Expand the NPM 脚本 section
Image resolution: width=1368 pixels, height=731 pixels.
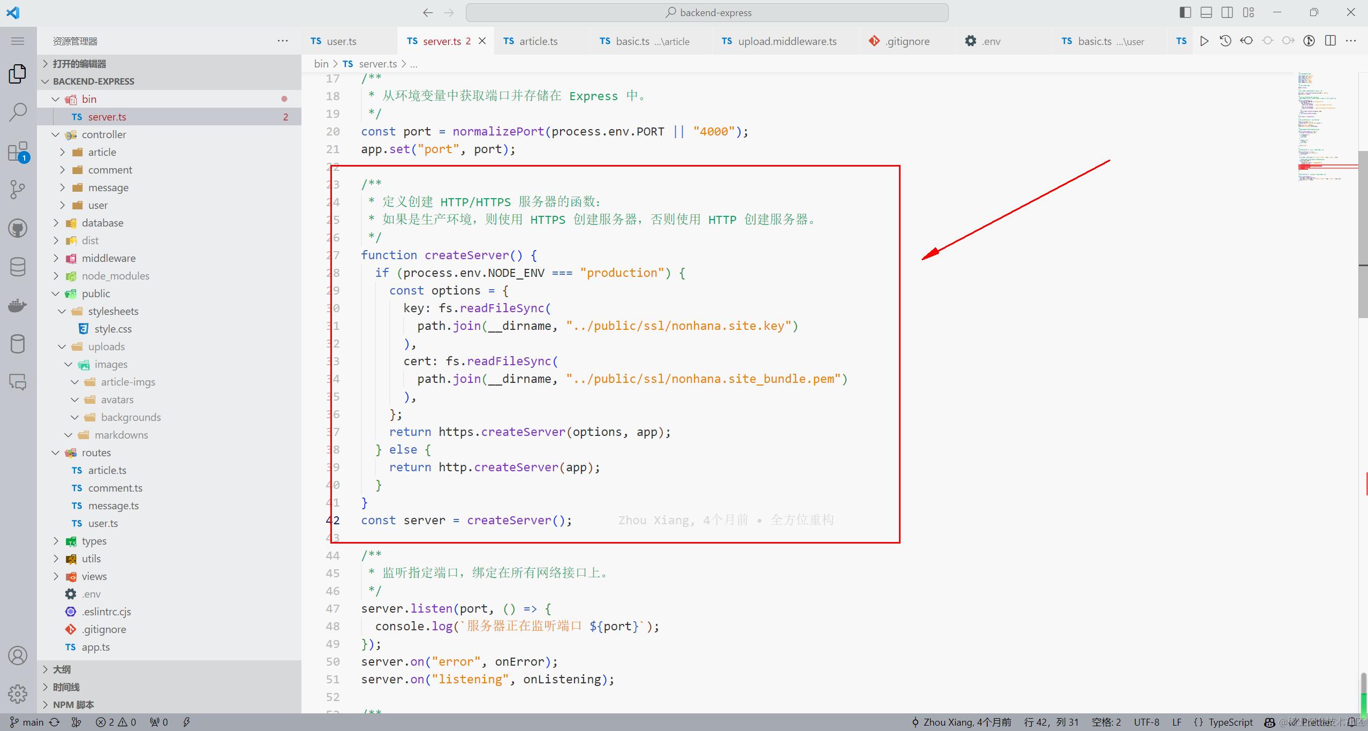pos(73,705)
